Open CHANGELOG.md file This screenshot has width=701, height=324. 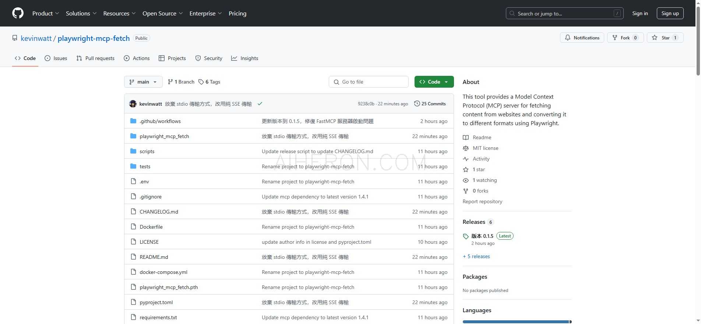159,212
